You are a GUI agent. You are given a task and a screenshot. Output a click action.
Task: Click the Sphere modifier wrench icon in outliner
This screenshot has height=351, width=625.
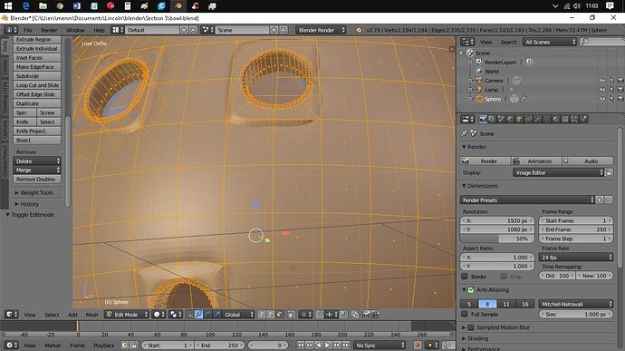tap(524, 99)
